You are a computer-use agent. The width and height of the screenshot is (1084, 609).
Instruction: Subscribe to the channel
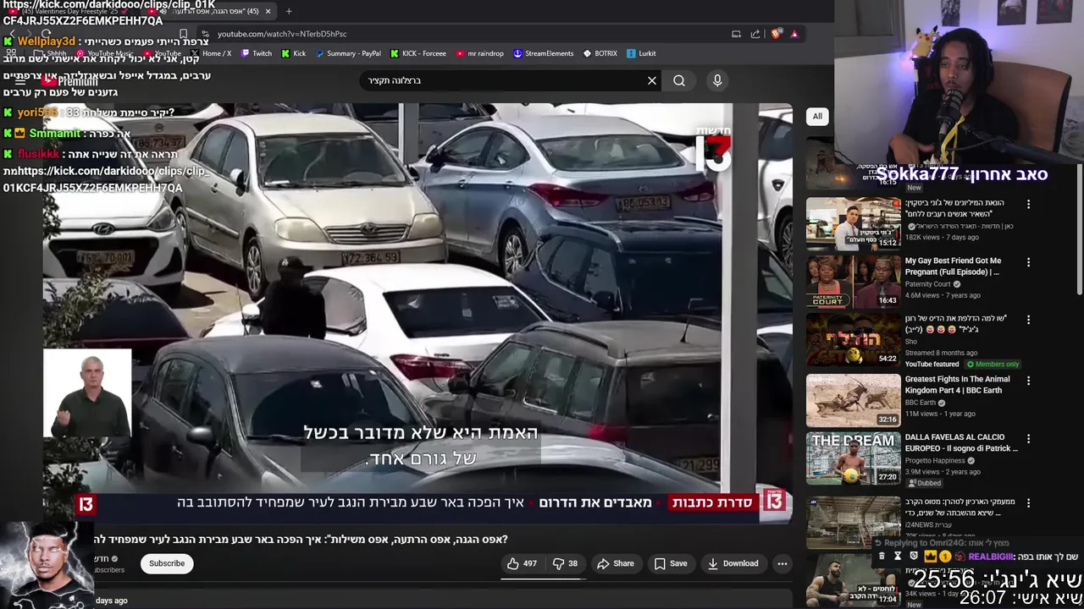(167, 563)
